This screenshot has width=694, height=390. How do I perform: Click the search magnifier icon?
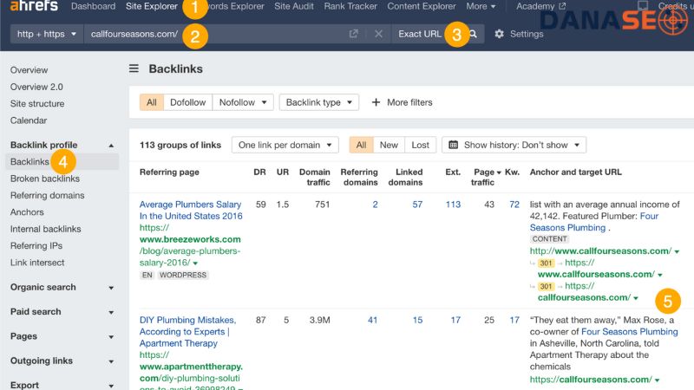(x=474, y=34)
